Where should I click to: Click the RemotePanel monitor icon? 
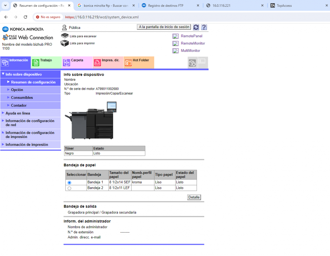(x=175, y=36)
